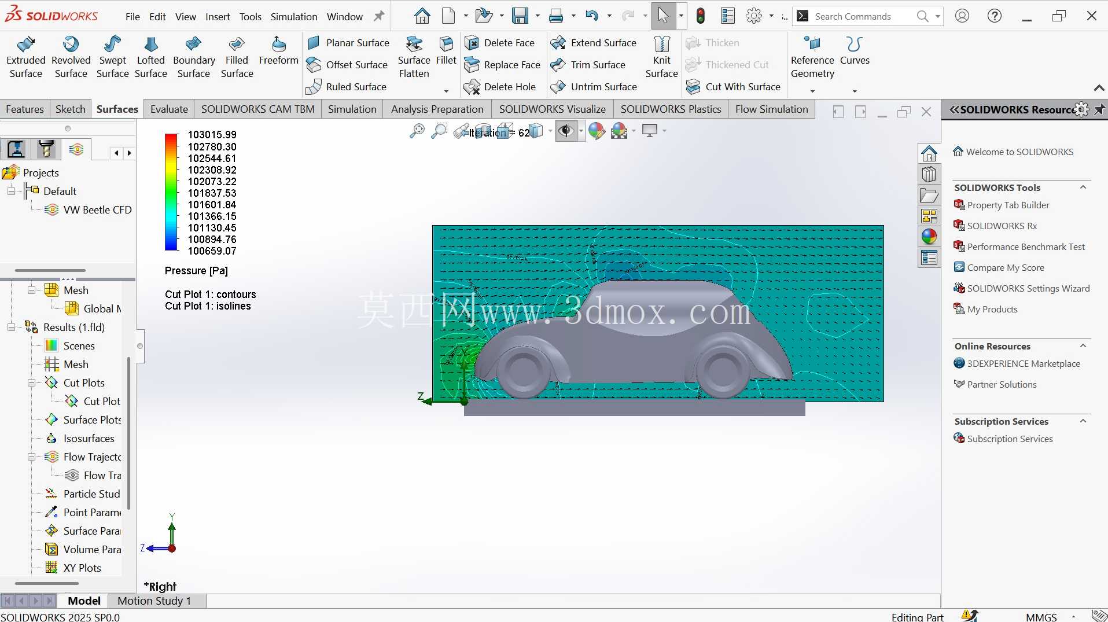Switch to the Evaluate tab
This screenshot has height=622, width=1108.
pyautogui.click(x=169, y=109)
